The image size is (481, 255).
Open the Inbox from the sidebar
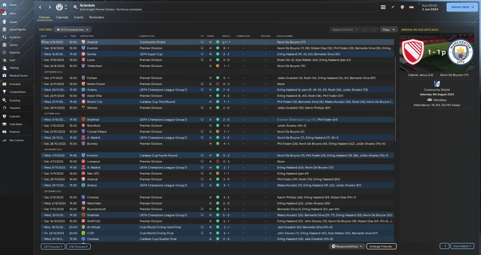pyautogui.click(x=5, y=13)
